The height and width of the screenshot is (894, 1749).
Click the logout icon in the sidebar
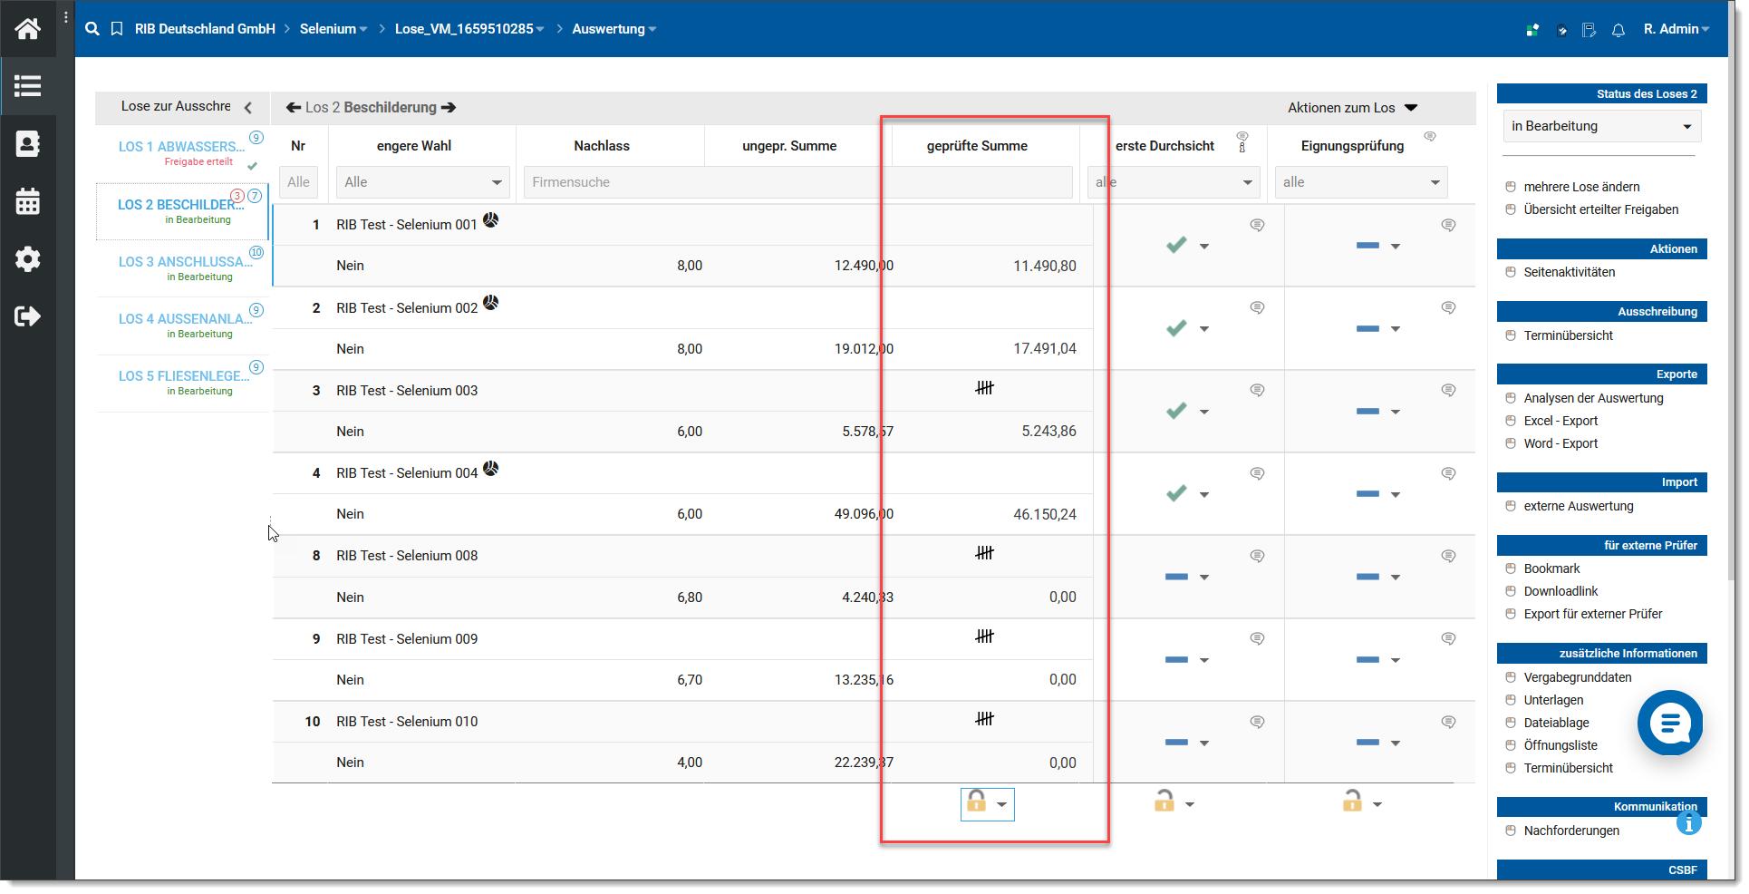point(27,316)
